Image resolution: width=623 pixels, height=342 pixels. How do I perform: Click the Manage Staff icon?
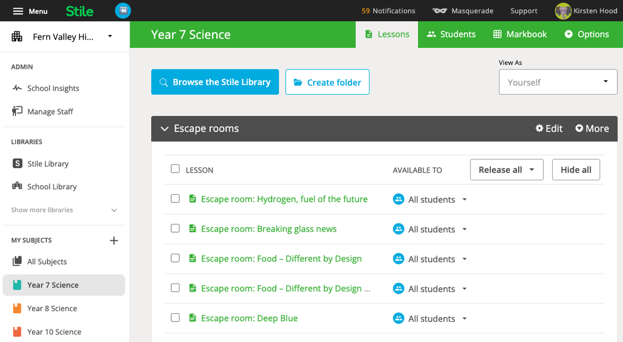[17, 111]
